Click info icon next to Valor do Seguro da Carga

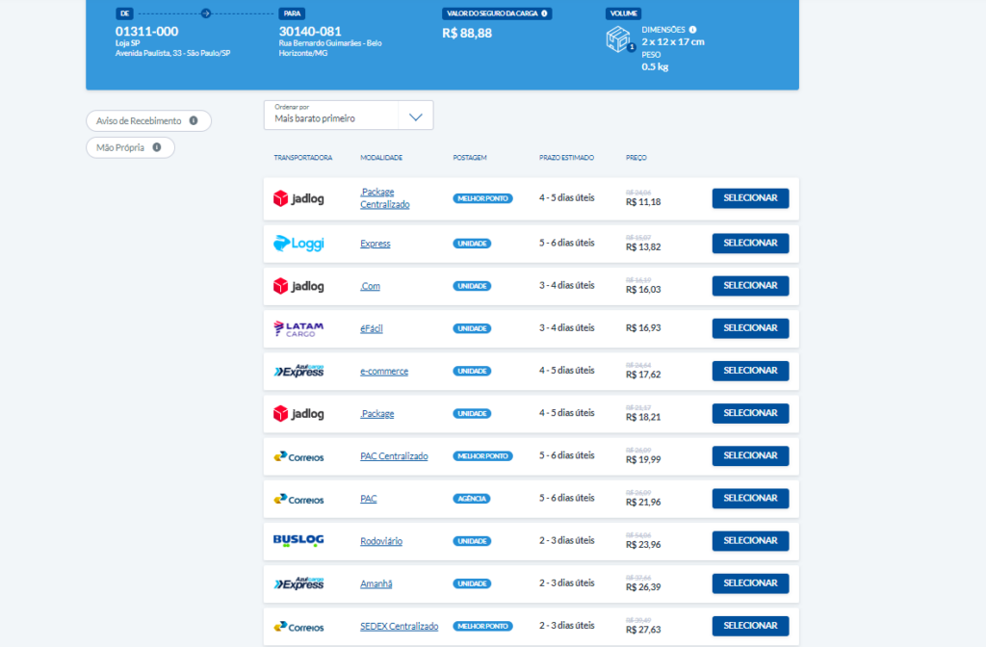point(545,13)
